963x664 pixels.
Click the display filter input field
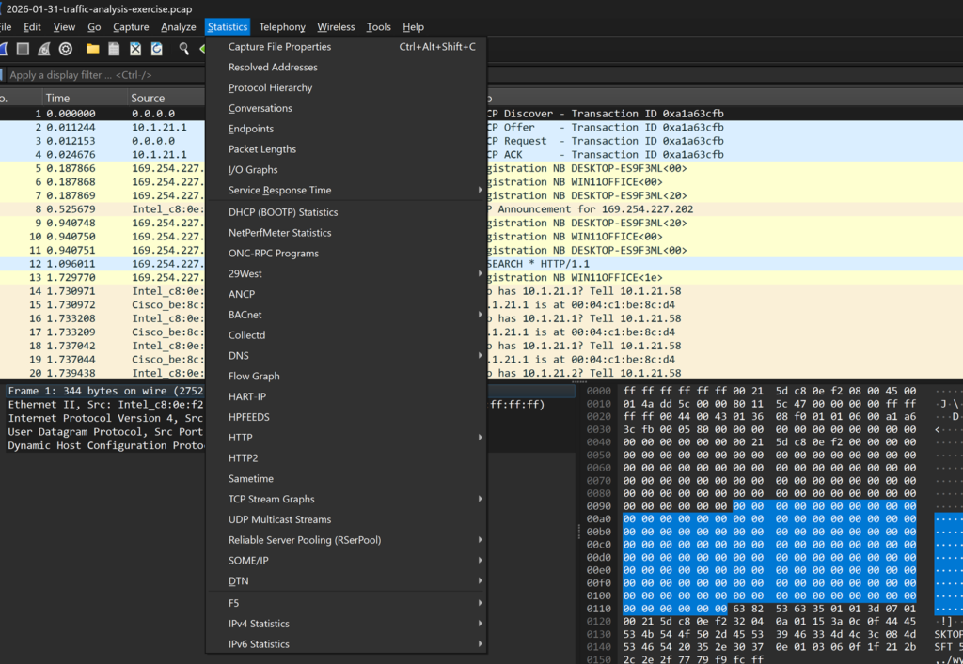click(103, 75)
